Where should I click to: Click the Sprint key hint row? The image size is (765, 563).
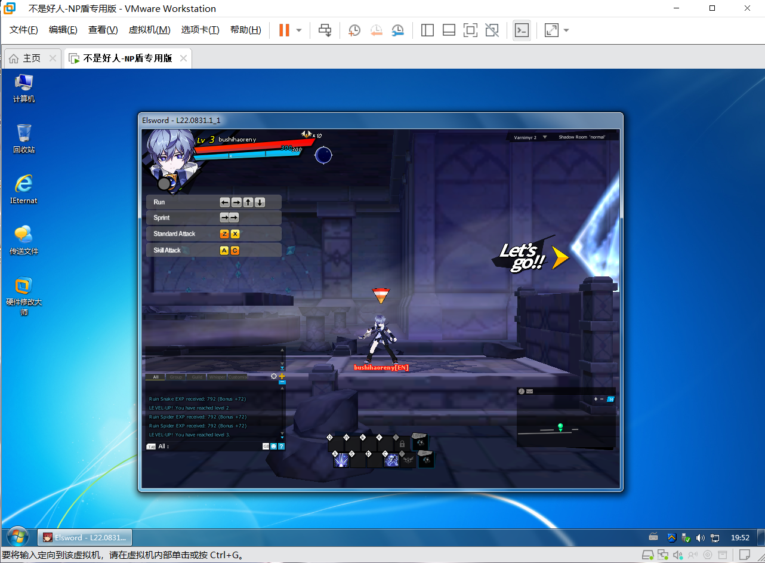point(214,218)
